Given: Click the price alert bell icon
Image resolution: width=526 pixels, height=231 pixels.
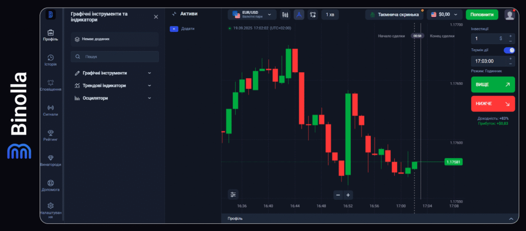Looking at the screenshot, I should [313, 14].
